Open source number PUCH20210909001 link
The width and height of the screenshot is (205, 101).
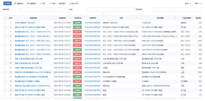(93, 23)
